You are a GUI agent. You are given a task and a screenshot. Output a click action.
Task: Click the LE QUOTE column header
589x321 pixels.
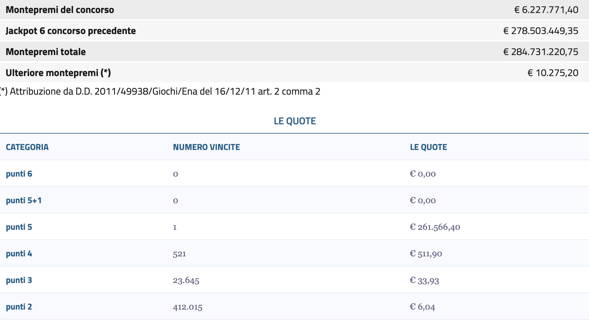(x=428, y=147)
